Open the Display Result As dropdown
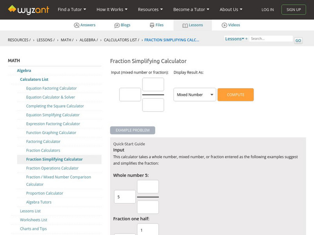This screenshot has height=235, width=314. (x=195, y=95)
